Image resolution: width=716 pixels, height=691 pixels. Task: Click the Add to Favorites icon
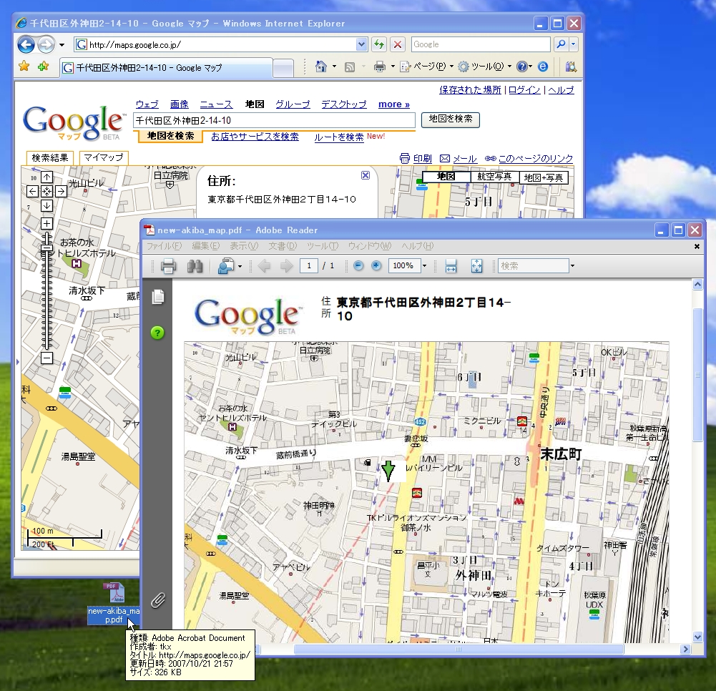click(x=44, y=67)
